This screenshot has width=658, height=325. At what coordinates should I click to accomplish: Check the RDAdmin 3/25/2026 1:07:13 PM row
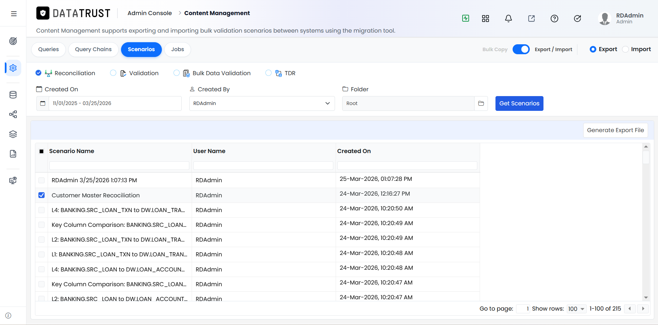[x=41, y=180]
